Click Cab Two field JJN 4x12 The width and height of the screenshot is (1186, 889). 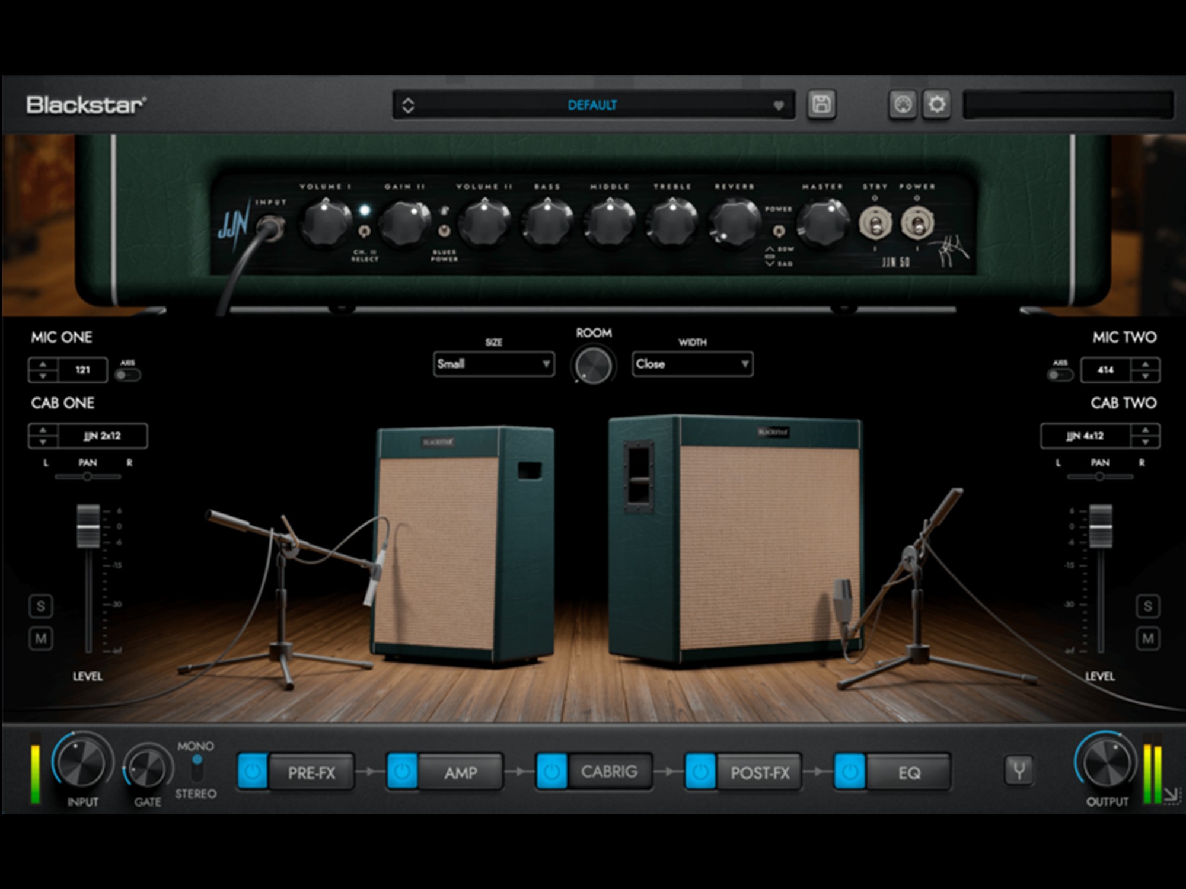[1085, 436]
